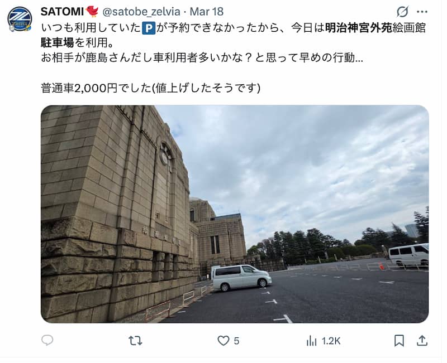
Task: Click the 1.2K views count
Action: point(331,341)
